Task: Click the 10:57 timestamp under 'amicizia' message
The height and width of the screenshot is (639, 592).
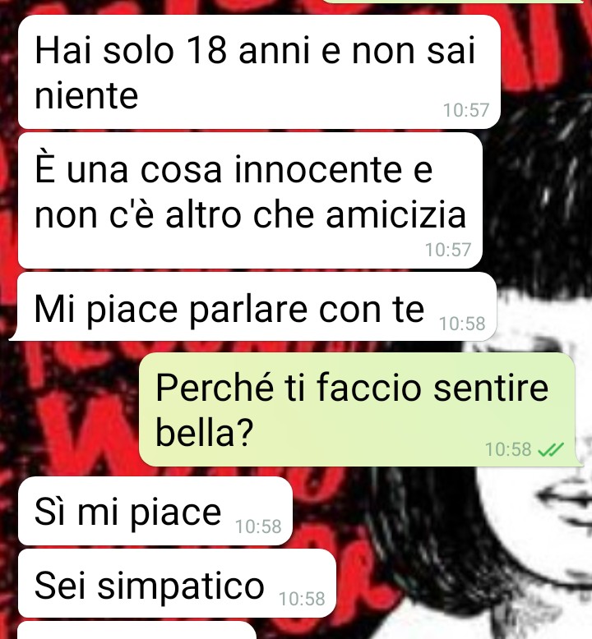Action: tap(448, 250)
